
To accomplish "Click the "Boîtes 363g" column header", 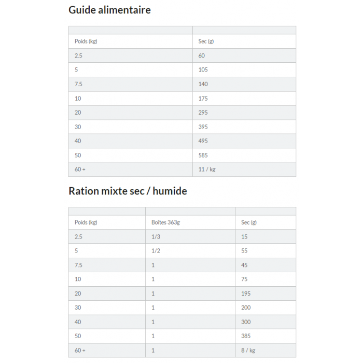I will 165,222.
